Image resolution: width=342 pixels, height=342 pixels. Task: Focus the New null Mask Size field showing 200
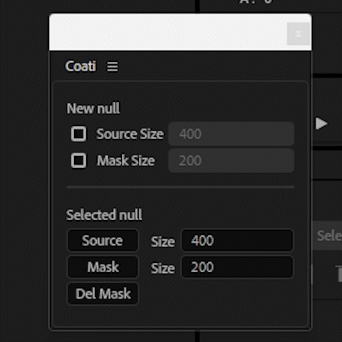(232, 160)
